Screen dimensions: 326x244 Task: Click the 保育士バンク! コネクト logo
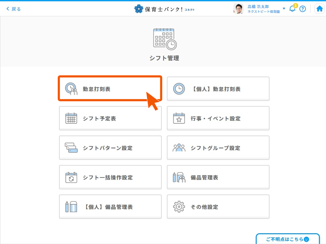[x=164, y=9]
